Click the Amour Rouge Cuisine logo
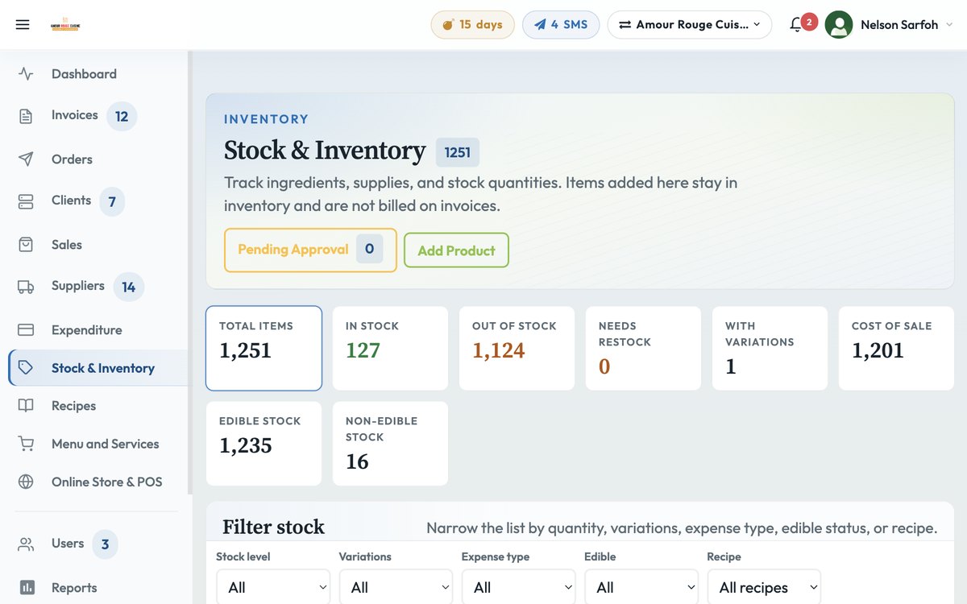967x604 pixels. 65,25
